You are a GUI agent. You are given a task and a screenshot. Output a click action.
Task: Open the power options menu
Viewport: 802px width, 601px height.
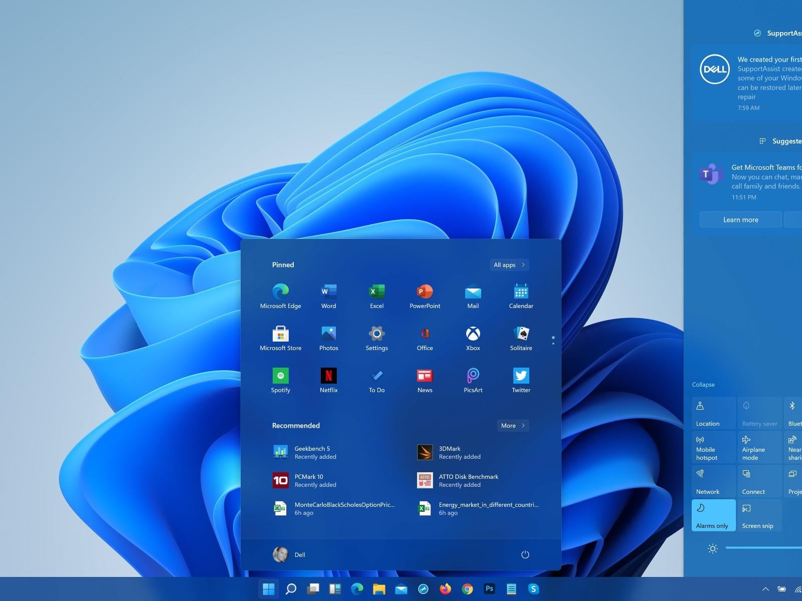click(525, 554)
